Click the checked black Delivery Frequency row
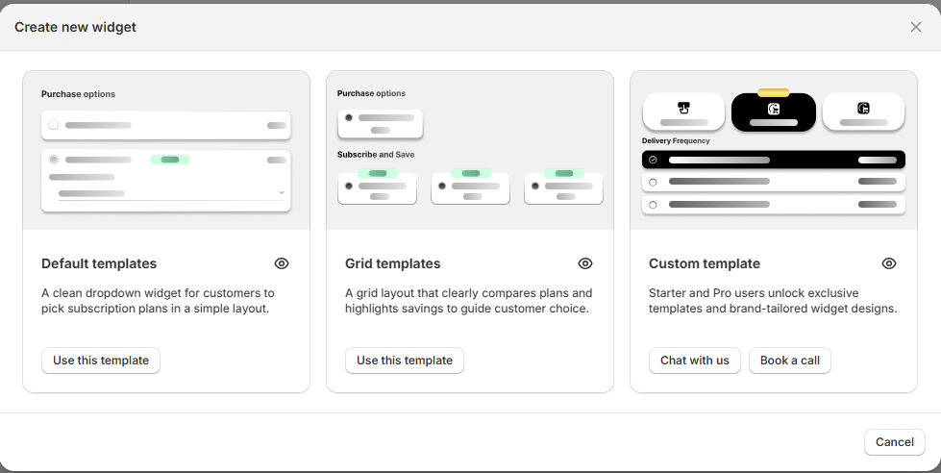 pos(774,160)
